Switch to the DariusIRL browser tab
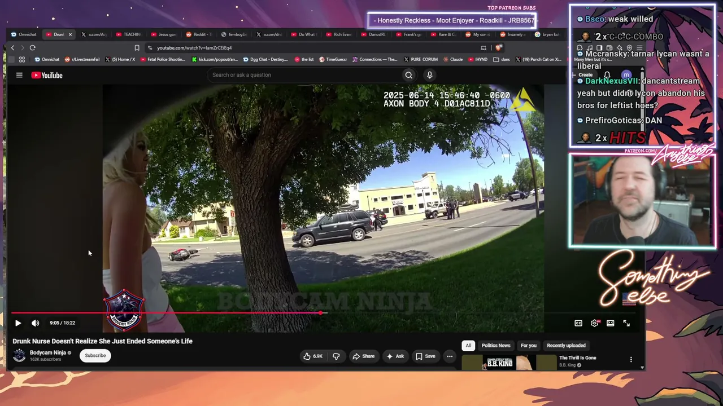The height and width of the screenshot is (406, 723). [374, 34]
